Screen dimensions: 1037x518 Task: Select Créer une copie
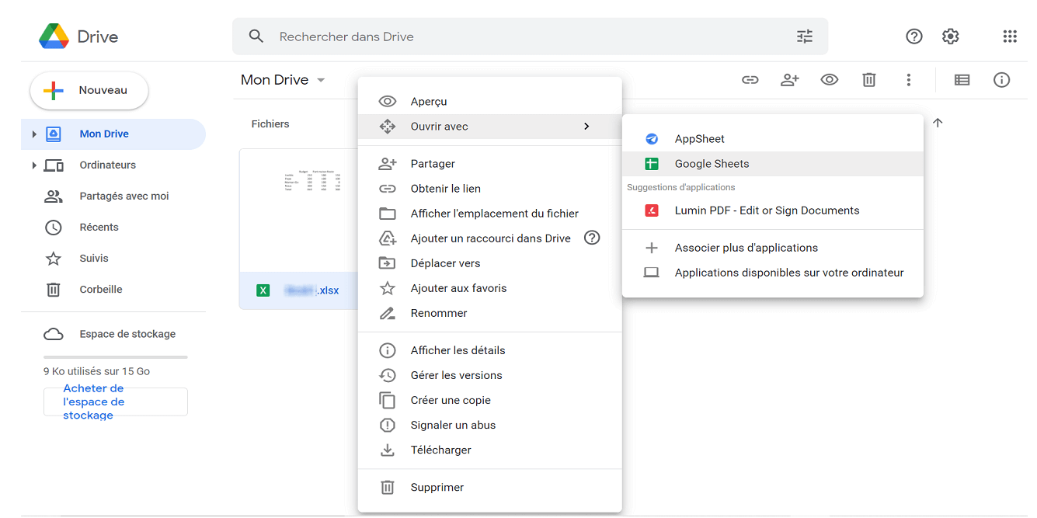(490, 400)
